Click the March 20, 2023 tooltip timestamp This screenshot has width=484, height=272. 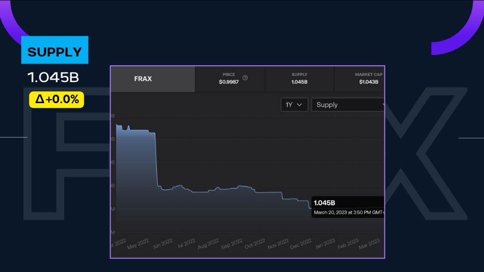[x=348, y=212]
